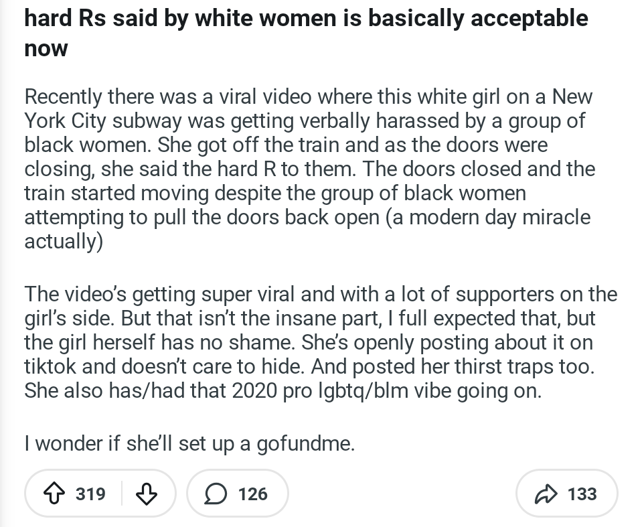This screenshot has height=527, width=642.
Task: Click the last line mentioning gofundme
Action: tap(189, 443)
